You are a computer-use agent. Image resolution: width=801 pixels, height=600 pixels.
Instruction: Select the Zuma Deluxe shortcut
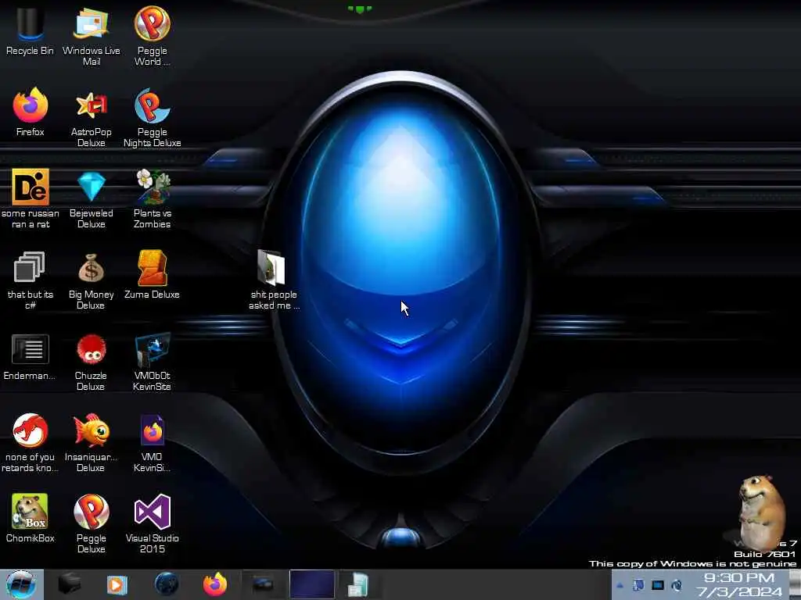pyautogui.click(x=153, y=275)
